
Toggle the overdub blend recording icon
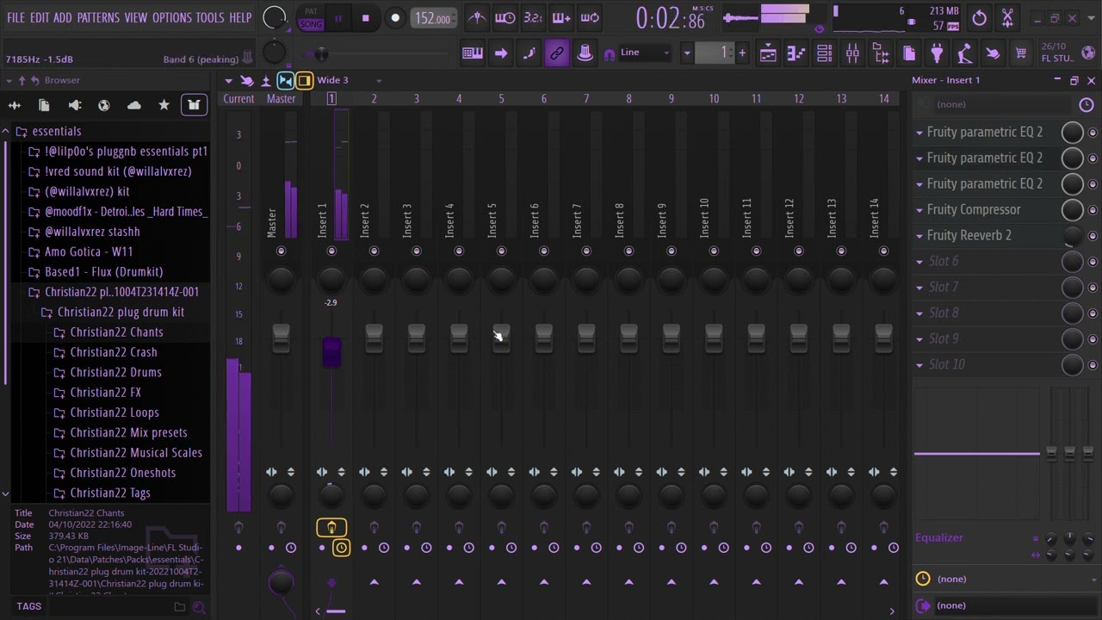561,17
